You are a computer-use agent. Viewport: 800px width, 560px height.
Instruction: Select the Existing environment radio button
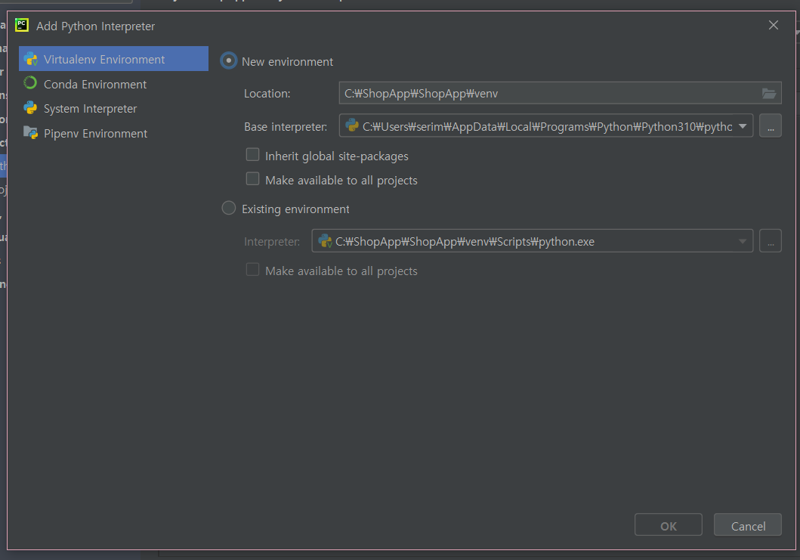(x=228, y=207)
